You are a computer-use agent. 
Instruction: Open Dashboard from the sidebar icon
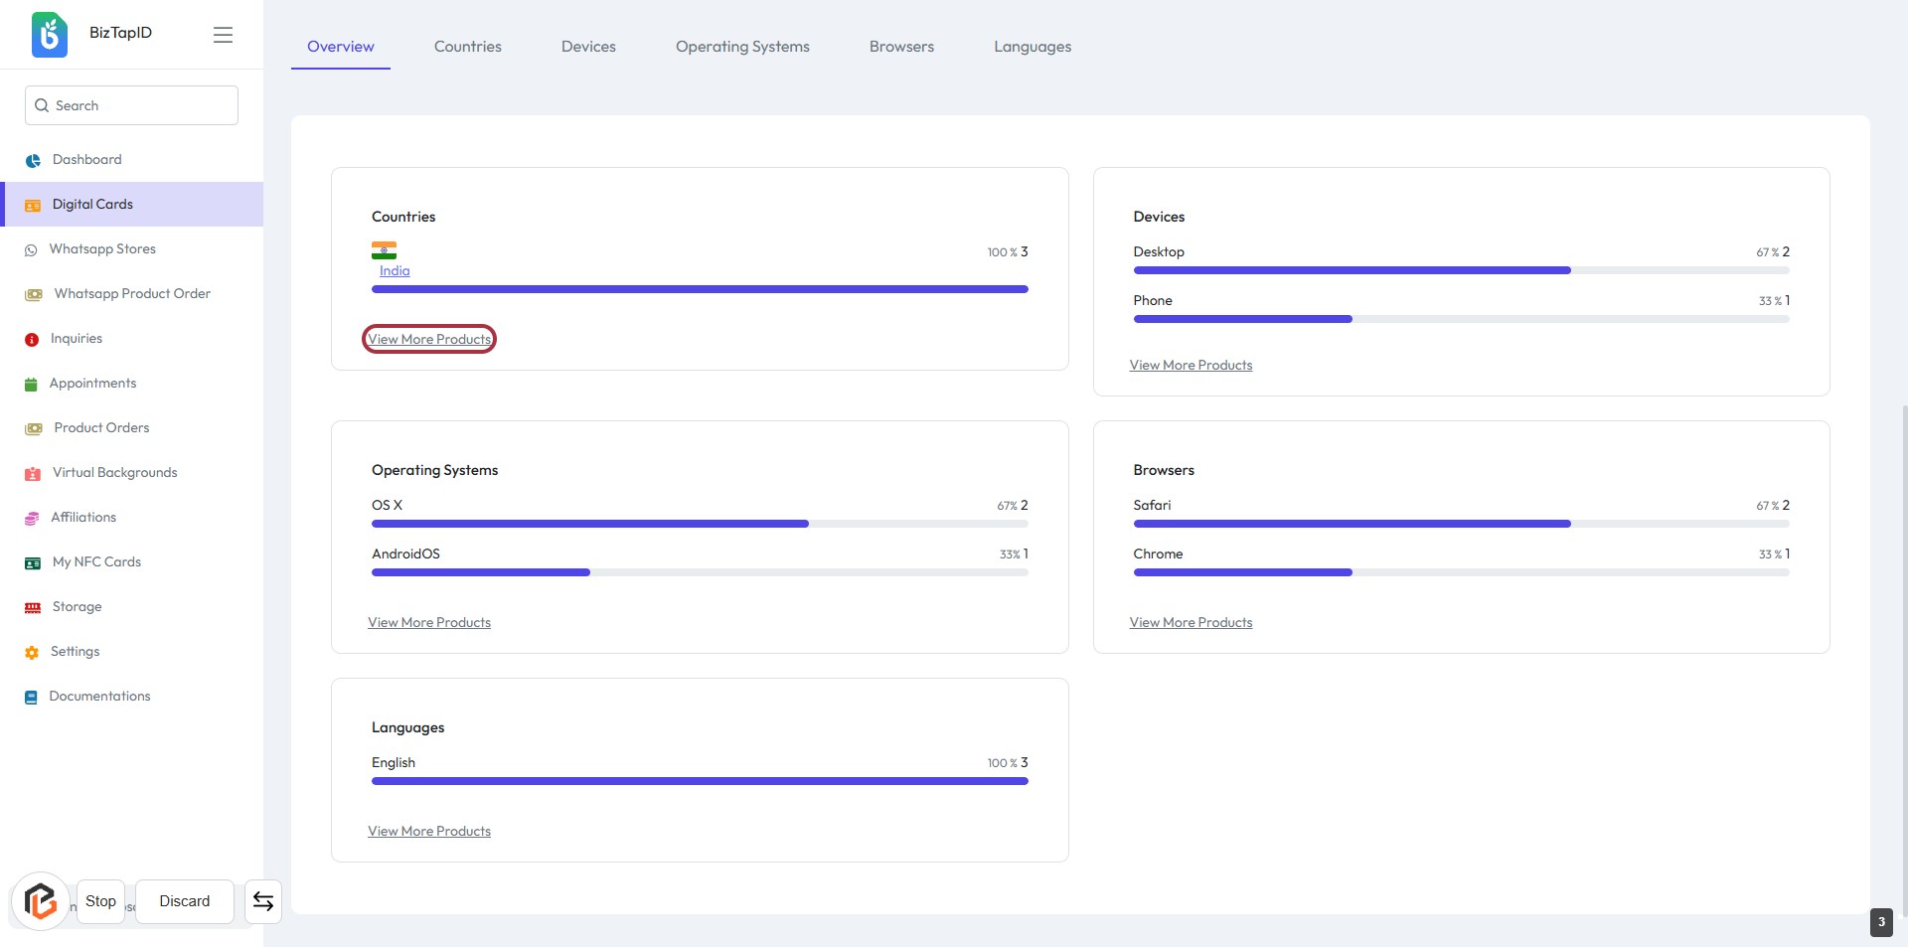click(33, 160)
